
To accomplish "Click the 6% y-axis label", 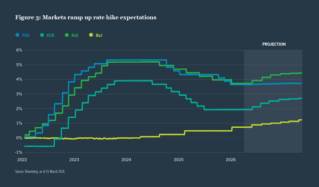I will (19, 50).
